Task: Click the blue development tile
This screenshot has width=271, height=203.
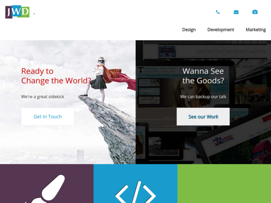Action: 135,183
